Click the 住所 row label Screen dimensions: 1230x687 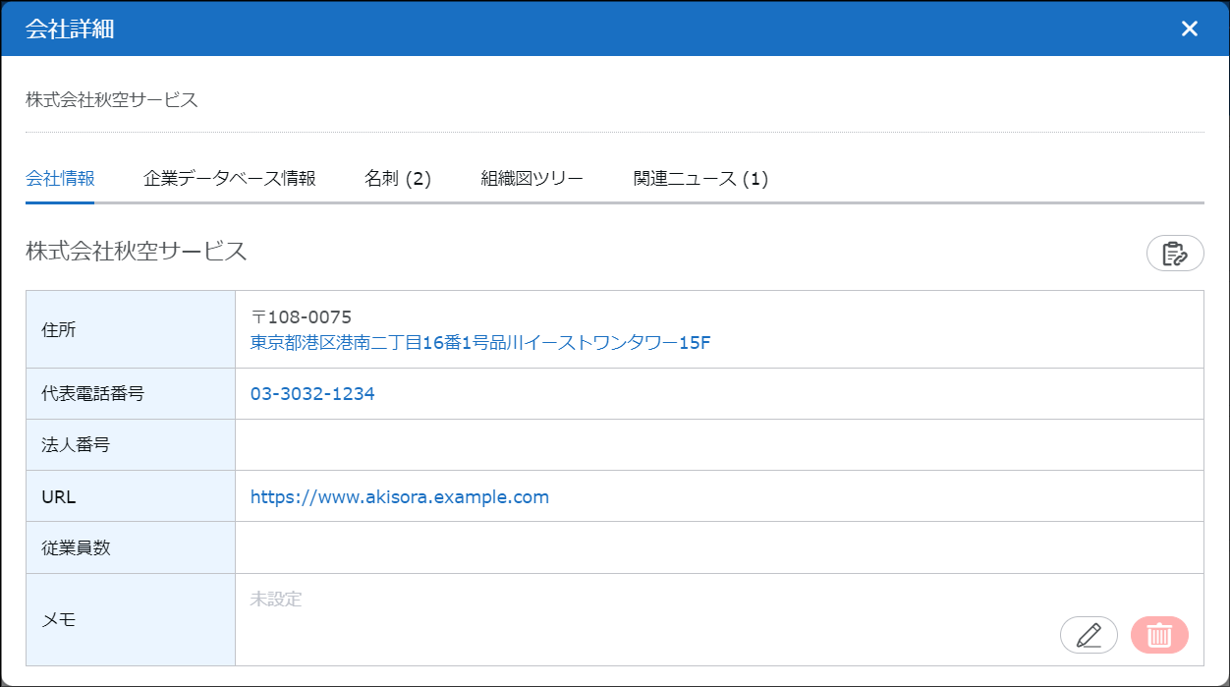point(59,330)
